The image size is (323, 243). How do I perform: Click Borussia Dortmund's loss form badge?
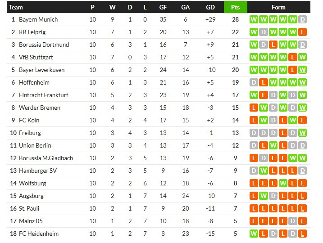pos(273,45)
